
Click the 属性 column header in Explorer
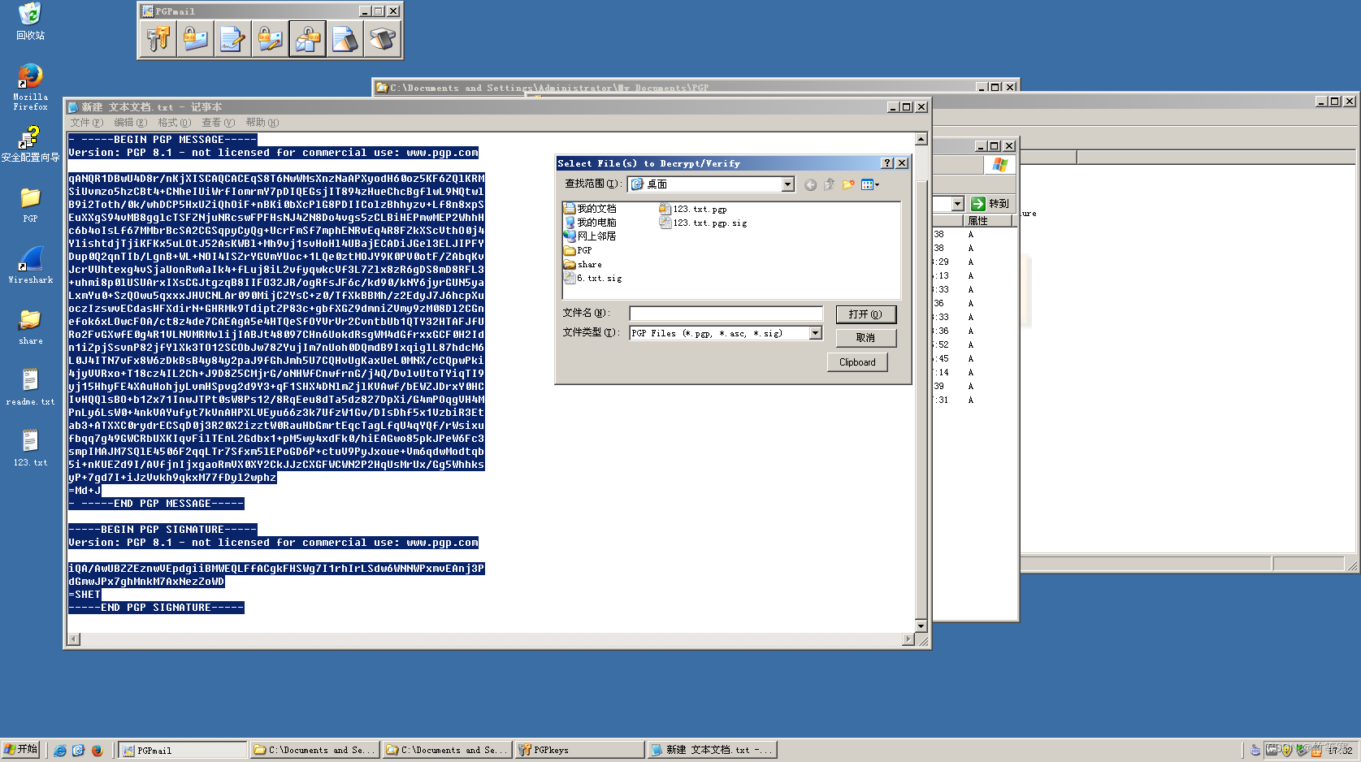pos(987,221)
